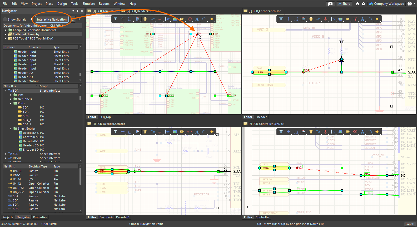Click the add/crosshair tool in PCB_Encoder toolbar
Image resolution: width=417 pixels, height=227 pixels.
tap(288, 19)
